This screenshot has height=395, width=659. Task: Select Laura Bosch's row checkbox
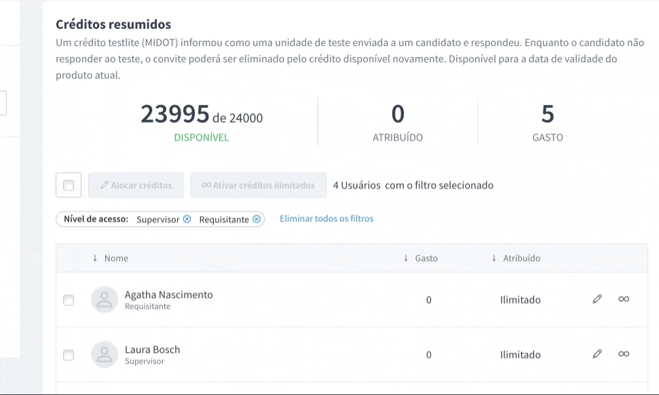[x=69, y=354]
